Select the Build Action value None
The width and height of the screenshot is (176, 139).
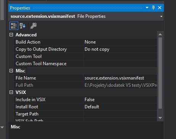(120, 42)
